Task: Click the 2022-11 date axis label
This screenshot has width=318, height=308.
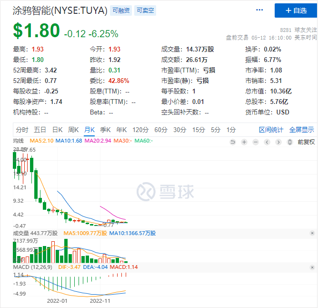Action: click(x=100, y=301)
